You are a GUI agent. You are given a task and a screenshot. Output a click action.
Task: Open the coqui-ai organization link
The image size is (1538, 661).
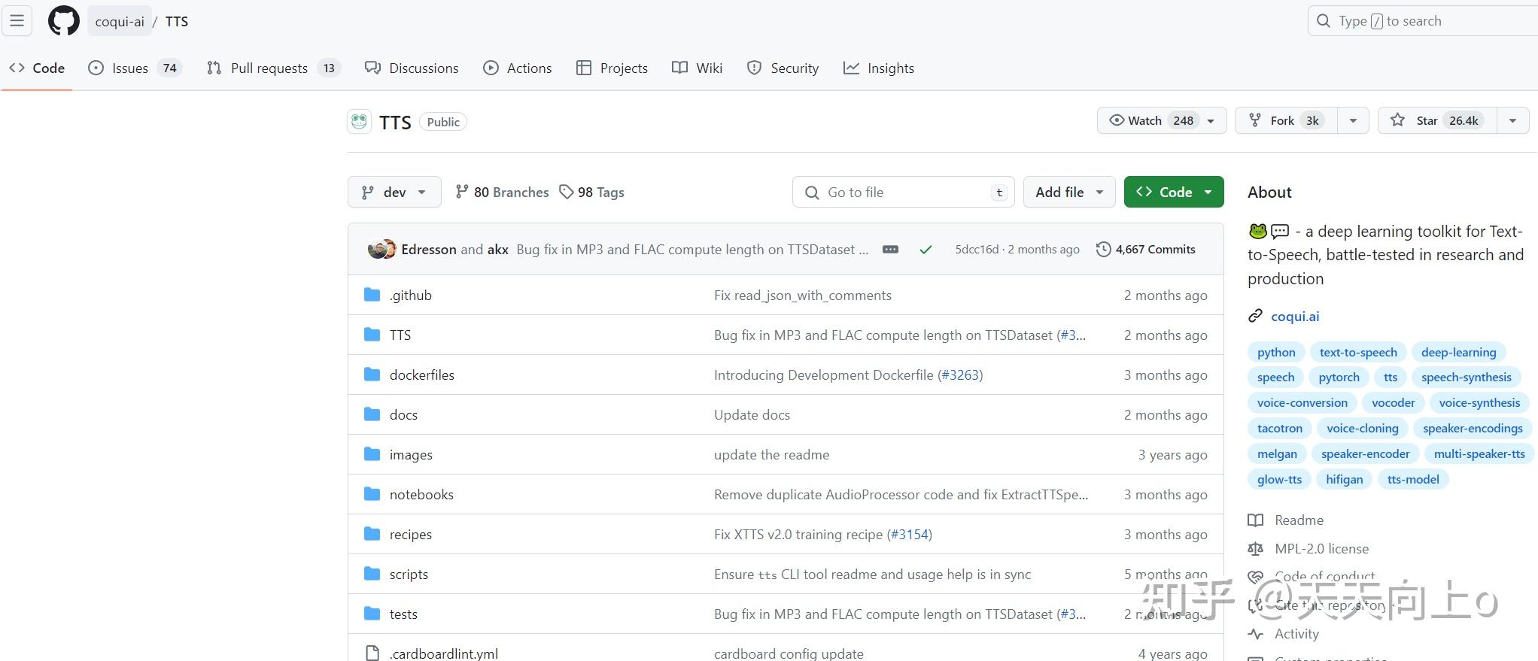[120, 21]
